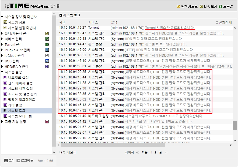Screen dimensions: 238x167
Task: Click the previous-pages « arrow
Action: [137, 153]
